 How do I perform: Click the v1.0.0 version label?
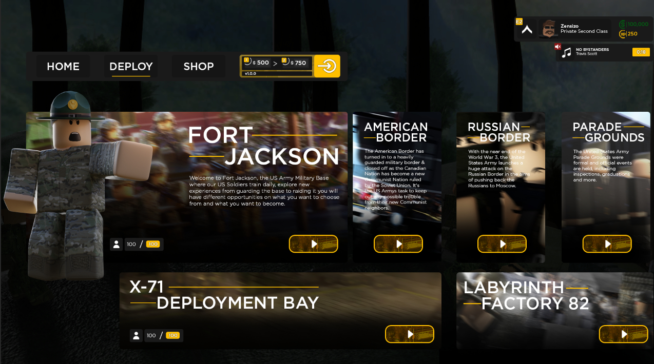[x=250, y=74]
